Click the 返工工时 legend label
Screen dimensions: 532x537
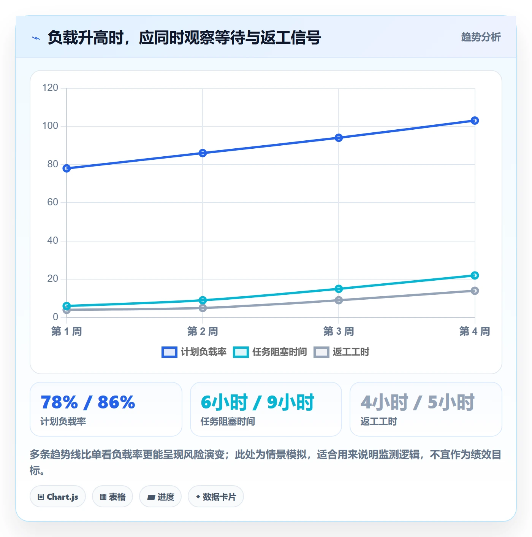(351, 352)
